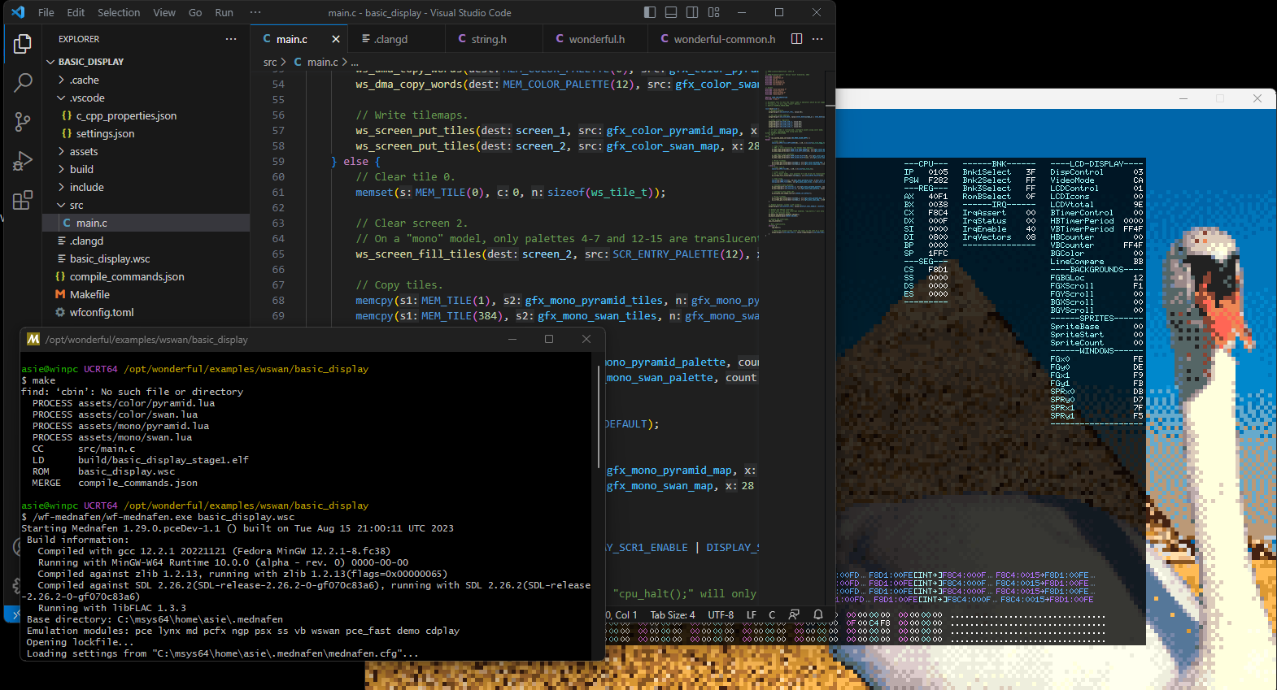Open the notifications bell in status bar

point(818,614)
